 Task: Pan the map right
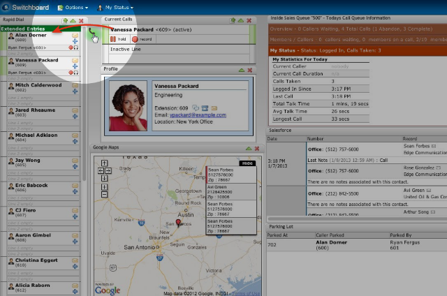click(108, 170)
